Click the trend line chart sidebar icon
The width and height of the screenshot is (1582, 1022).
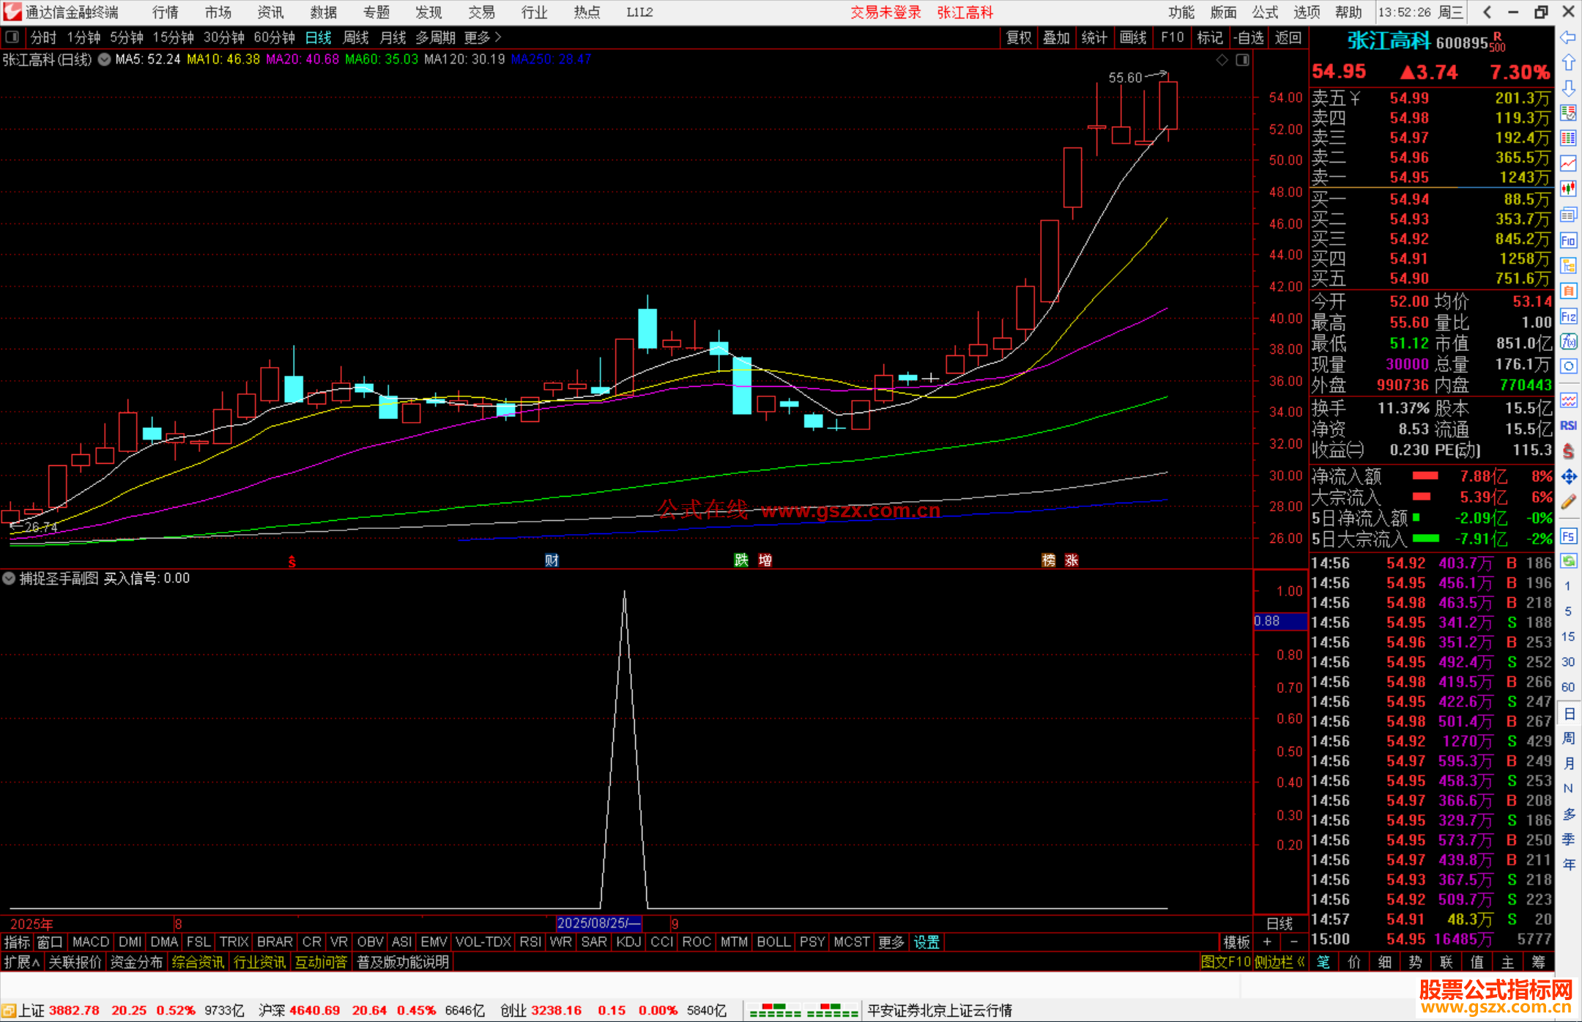point(1568,163)
